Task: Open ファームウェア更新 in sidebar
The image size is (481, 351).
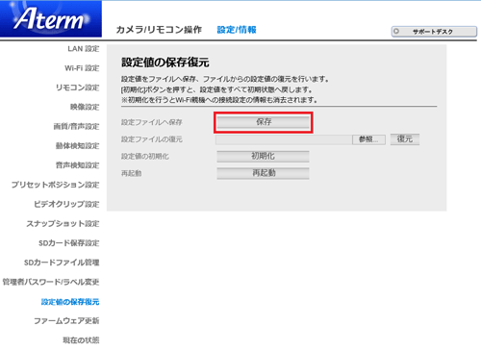Action: coord(66,321)
